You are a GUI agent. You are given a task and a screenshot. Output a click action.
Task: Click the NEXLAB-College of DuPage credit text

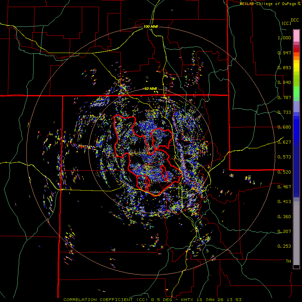pyautogui.click(x=268, y=4)
